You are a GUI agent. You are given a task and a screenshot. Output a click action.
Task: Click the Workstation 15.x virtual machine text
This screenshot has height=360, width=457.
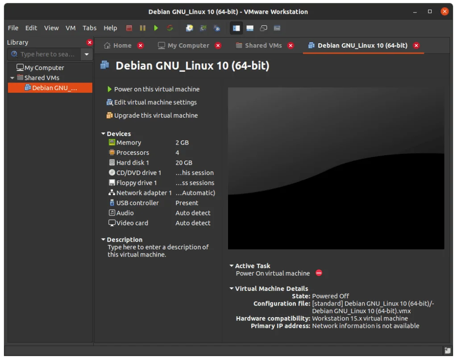[360, 319]
